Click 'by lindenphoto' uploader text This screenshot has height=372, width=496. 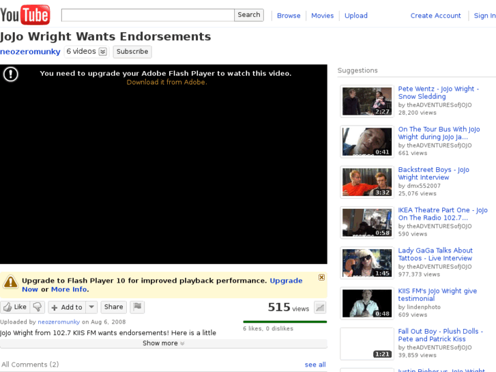pos(419,307)
